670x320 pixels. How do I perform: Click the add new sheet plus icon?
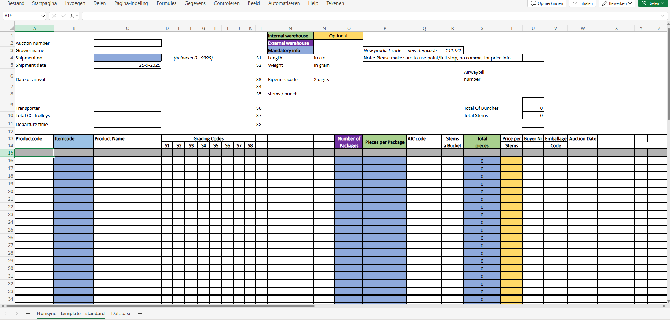(x=140, y=314)
